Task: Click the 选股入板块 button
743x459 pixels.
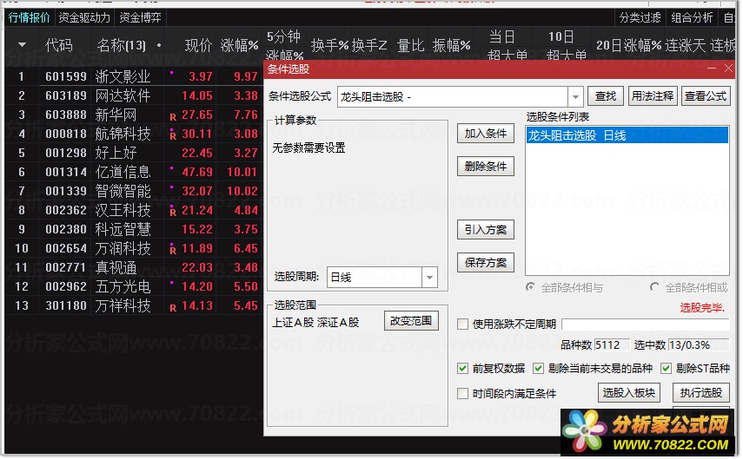Action: (629, 393)
